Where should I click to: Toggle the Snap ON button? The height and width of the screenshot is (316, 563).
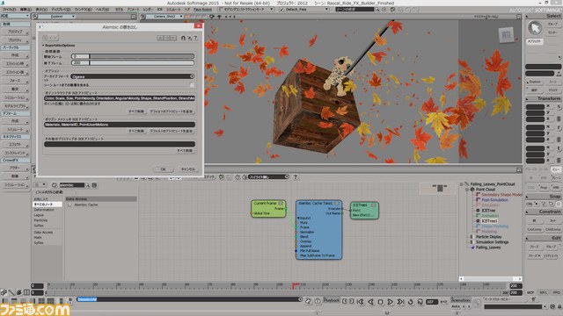click(x=530, y=204)
